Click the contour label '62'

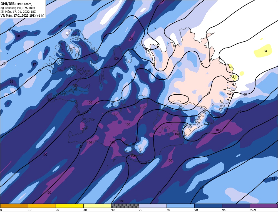[54, 97]
